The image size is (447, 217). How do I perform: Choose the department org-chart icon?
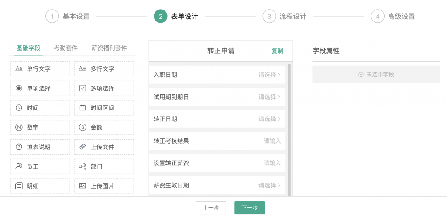click(83, 166)
